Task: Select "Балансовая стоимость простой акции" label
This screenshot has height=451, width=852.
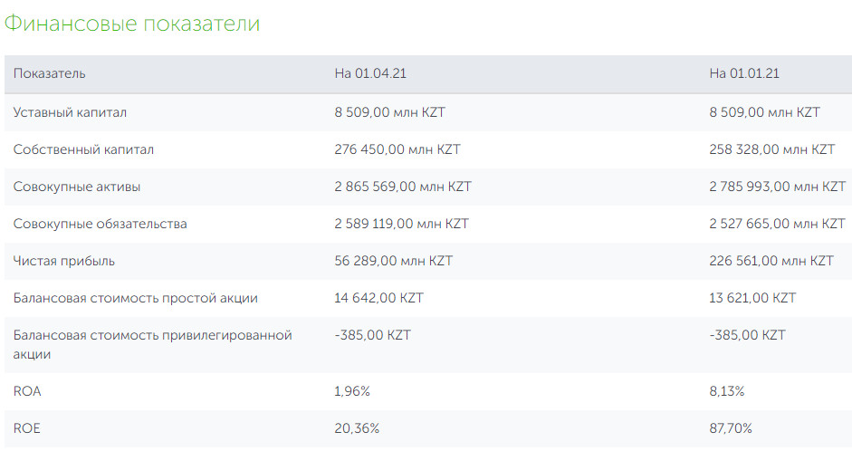Action: (x=136, y=298)
